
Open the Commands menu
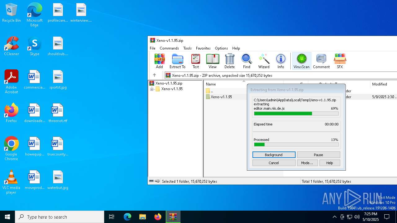click(169, 48)
